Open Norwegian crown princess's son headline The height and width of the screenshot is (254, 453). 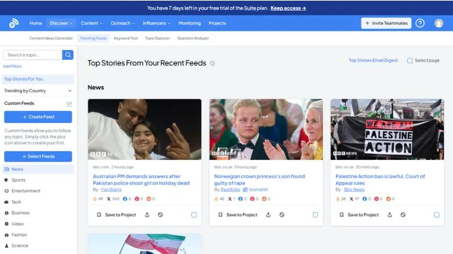tap(259, 179)
